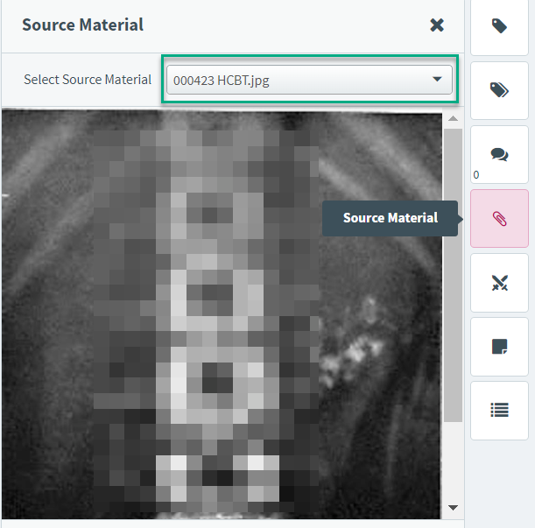Open the Select Source Material dropdown
This screenshot has height=528, width=535.
click(309, 80)
